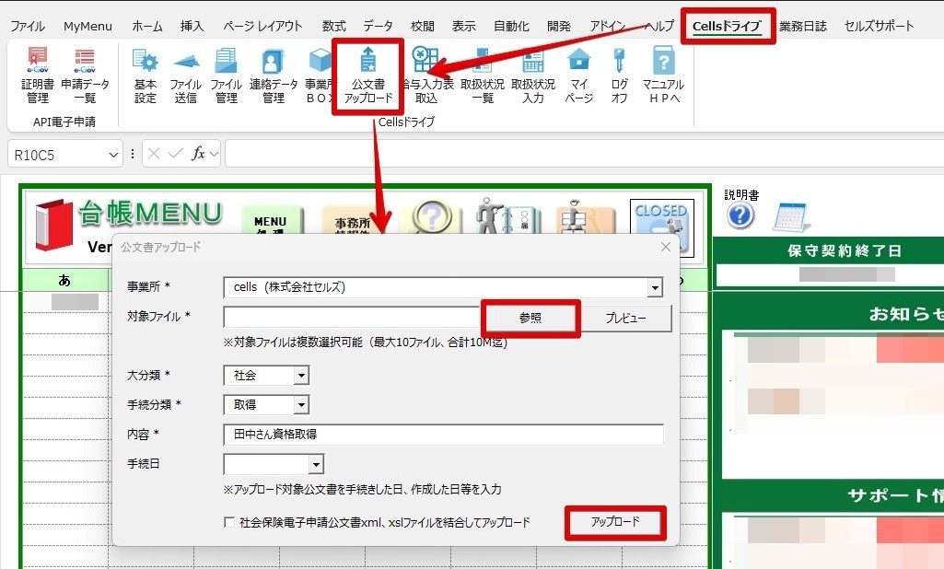
Task: Click formula bar cancel X icon
Action: [154, 154]
